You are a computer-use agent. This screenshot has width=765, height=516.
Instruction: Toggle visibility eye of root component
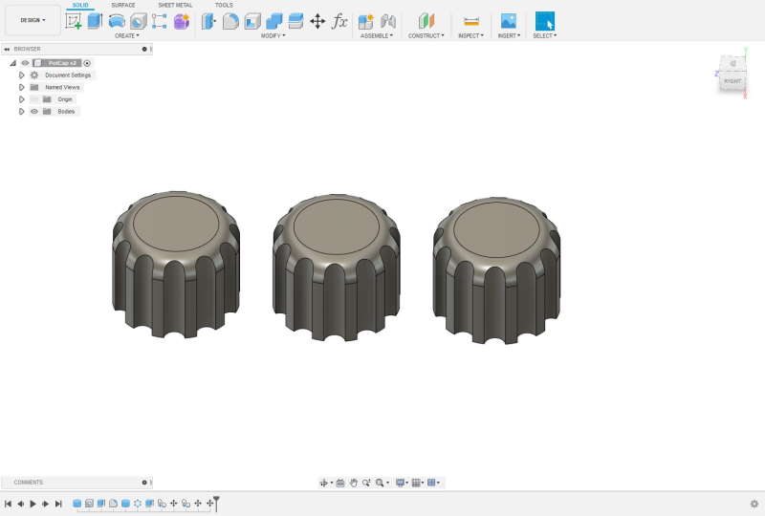click(26, 63)
